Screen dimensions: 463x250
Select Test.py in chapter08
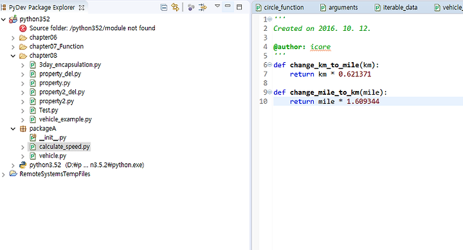click(x=48, y=110)
